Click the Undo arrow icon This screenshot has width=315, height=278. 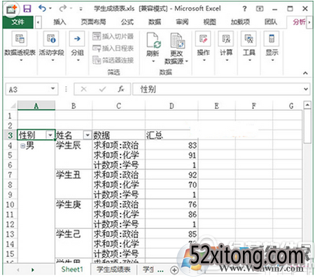click(42, 8)
